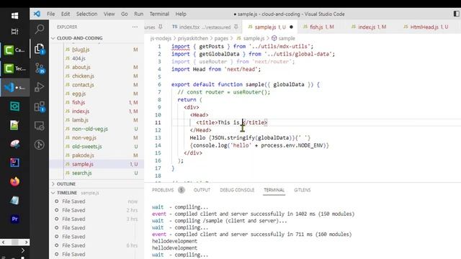The height and width of the screenshot is (259, 461).
Task: Click the VS Code logo icon
Action: (x=37, y=14)
